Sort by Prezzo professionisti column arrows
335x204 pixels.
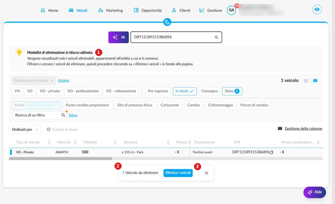[318, 142]
